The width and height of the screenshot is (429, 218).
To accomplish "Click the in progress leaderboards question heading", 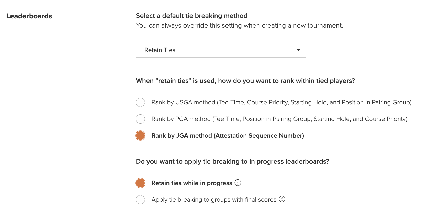I will 232,162.
